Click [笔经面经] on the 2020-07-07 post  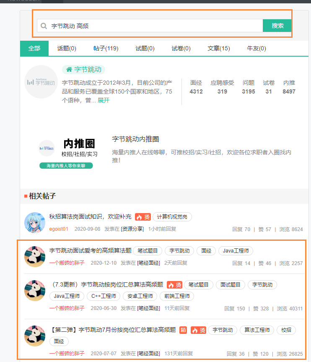point(148,354)
